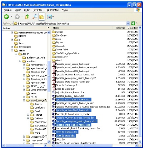The image size is (145, 149).
Task: Sort by the Data column header
Action: (x=132, y=28)
